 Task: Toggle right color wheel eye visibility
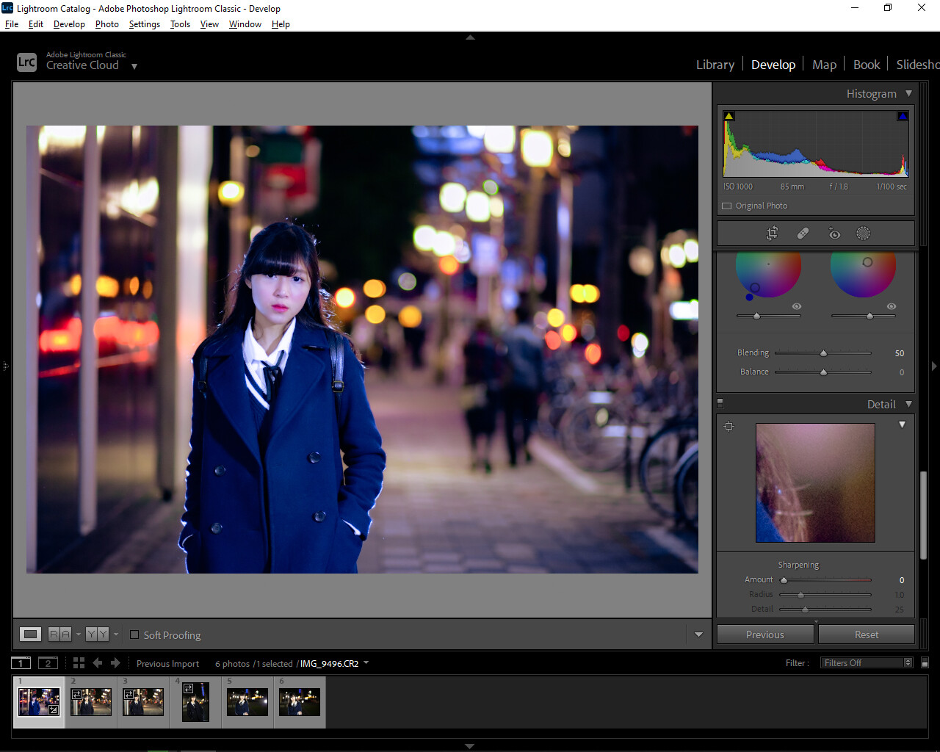[x=891, y=306]
